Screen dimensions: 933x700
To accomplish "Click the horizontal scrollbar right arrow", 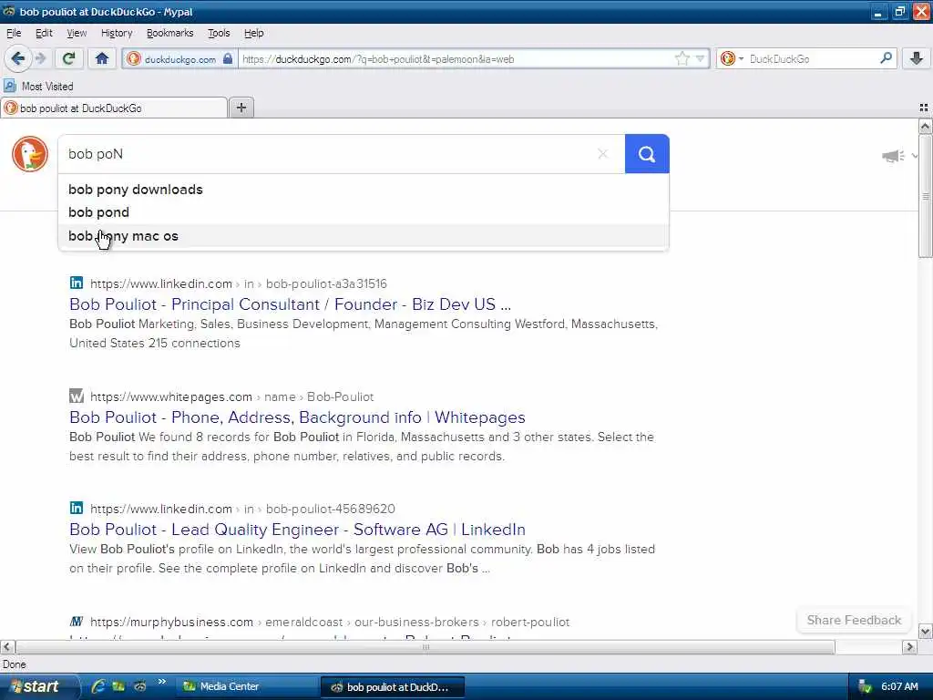I will coord(909,646).
